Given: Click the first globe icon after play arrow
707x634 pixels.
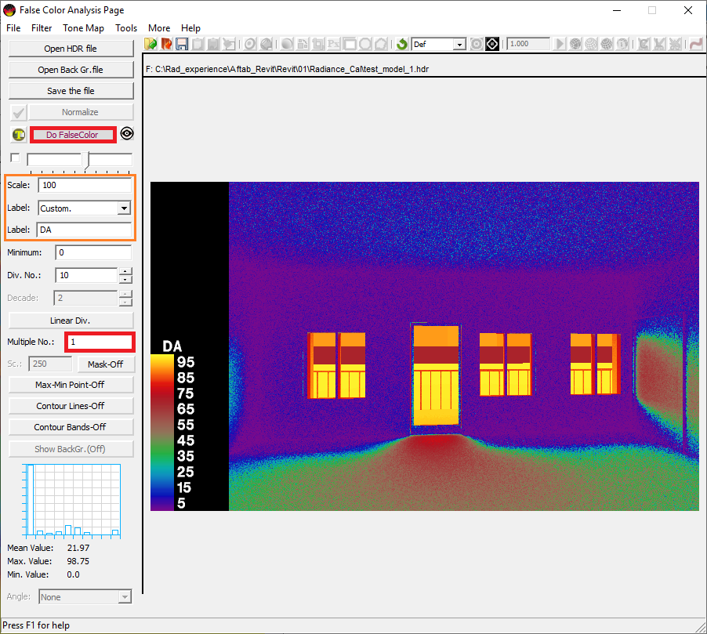Looking at the screenshot, I should tap(575, 44).
